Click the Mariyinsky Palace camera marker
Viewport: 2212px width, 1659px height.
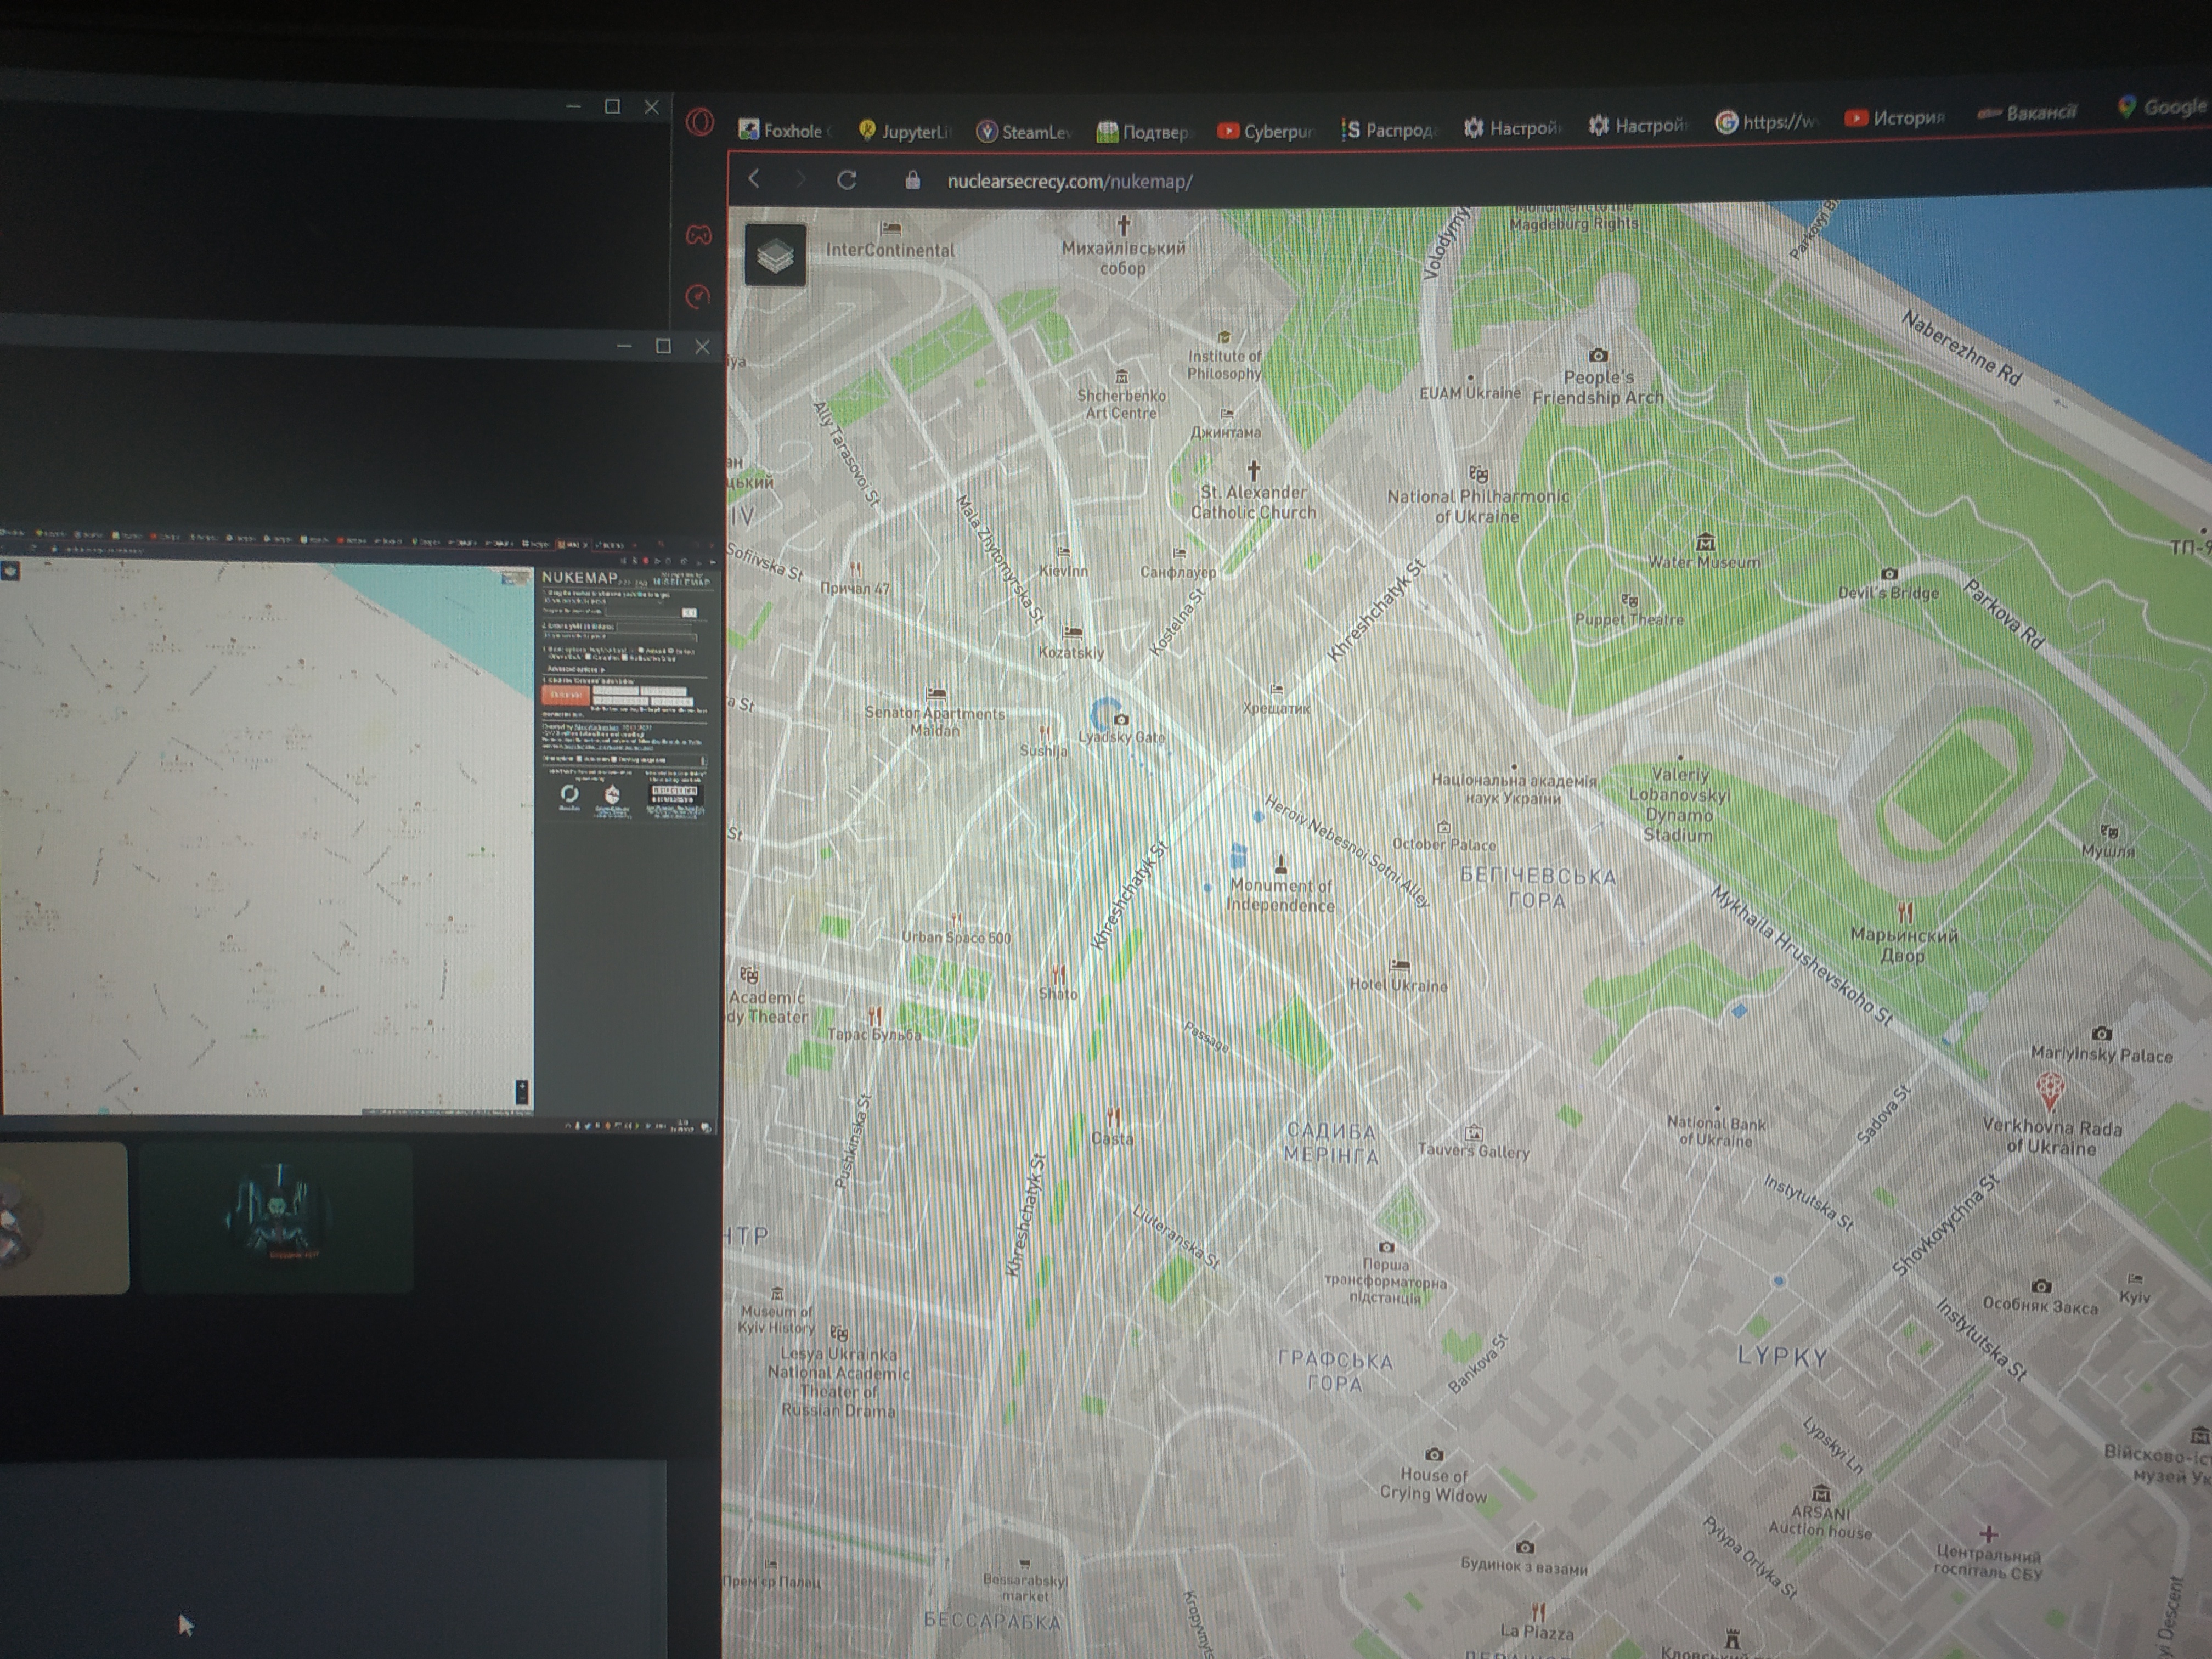2101,1033
